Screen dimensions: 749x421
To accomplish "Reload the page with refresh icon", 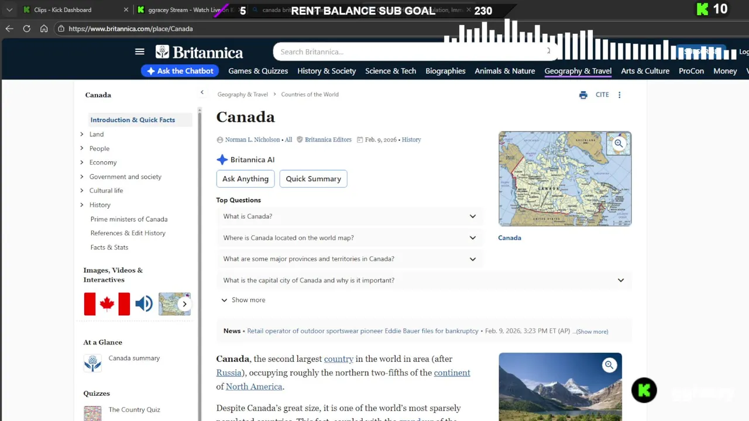I will point(26,29).
